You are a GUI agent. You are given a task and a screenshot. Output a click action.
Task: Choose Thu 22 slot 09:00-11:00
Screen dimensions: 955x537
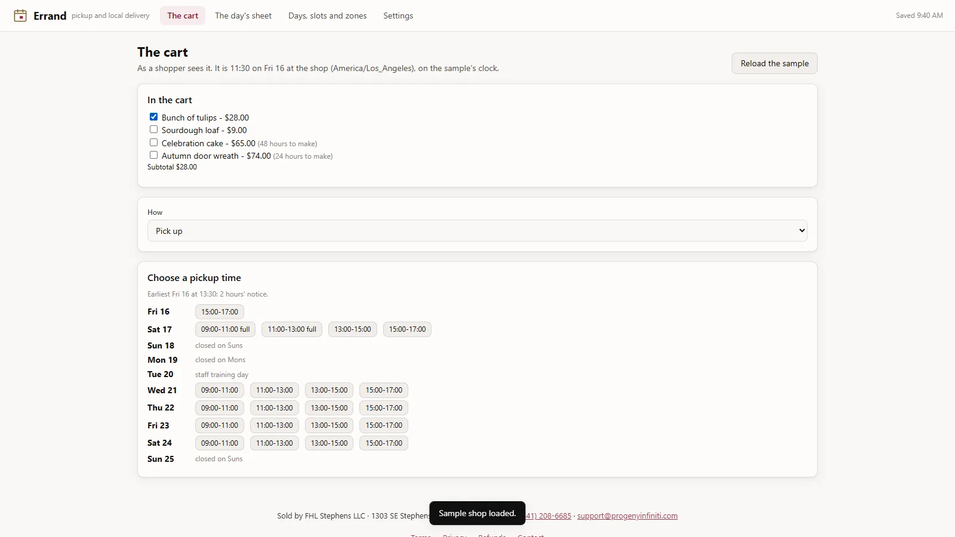point(220,408)
